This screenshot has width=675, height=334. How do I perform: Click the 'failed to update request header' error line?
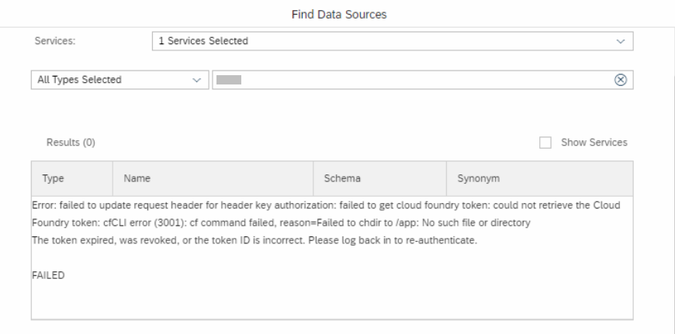(x=326, y=205)
